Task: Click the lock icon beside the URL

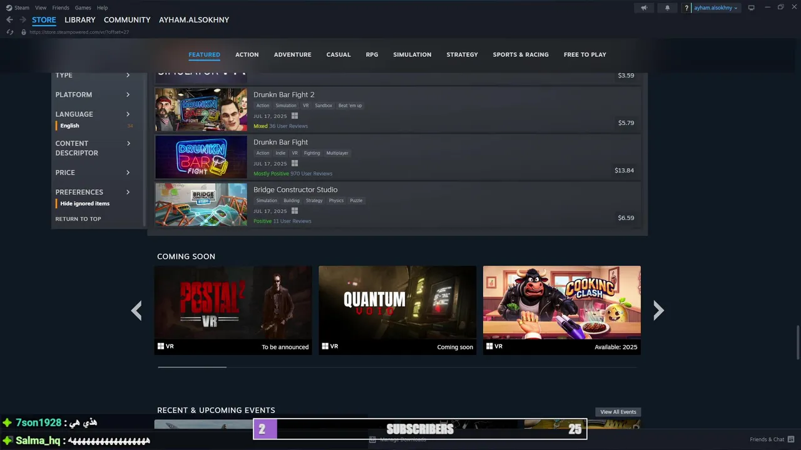Action: pyautogui.click(x=24, y=32)
